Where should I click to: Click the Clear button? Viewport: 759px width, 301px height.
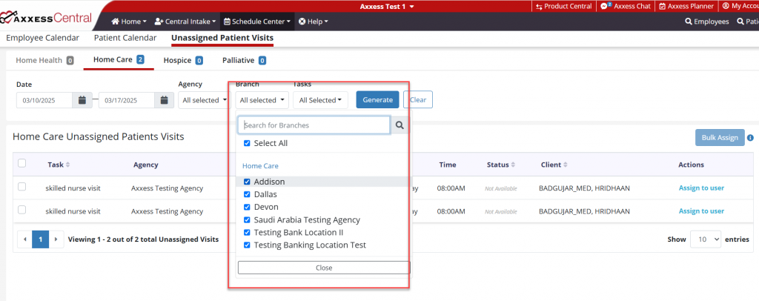[418, 99]
